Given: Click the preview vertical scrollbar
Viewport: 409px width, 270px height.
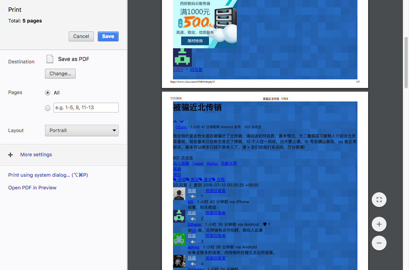Looking at the screenshot, I should 406,63.
